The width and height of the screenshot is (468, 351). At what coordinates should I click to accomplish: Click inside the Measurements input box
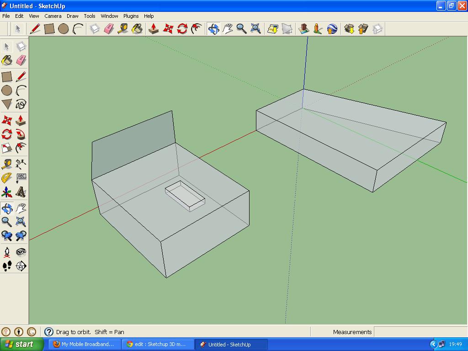pyautogui.click(x=420, y=332)
